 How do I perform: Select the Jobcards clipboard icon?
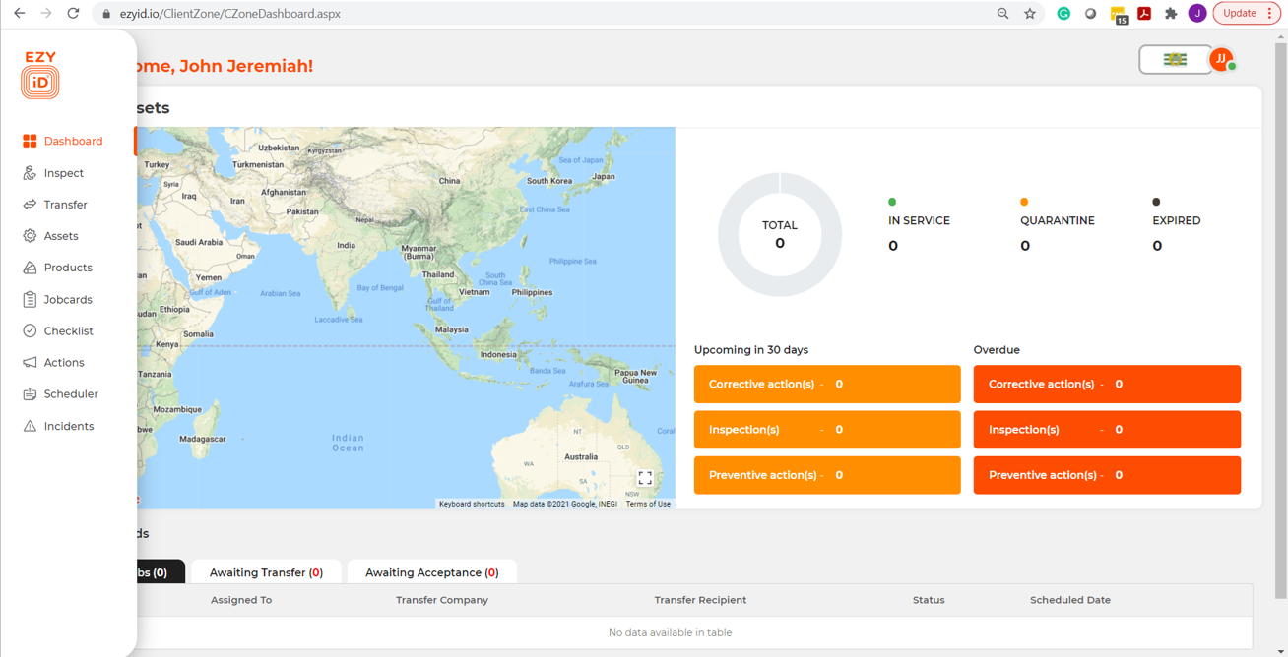(30, 299)
